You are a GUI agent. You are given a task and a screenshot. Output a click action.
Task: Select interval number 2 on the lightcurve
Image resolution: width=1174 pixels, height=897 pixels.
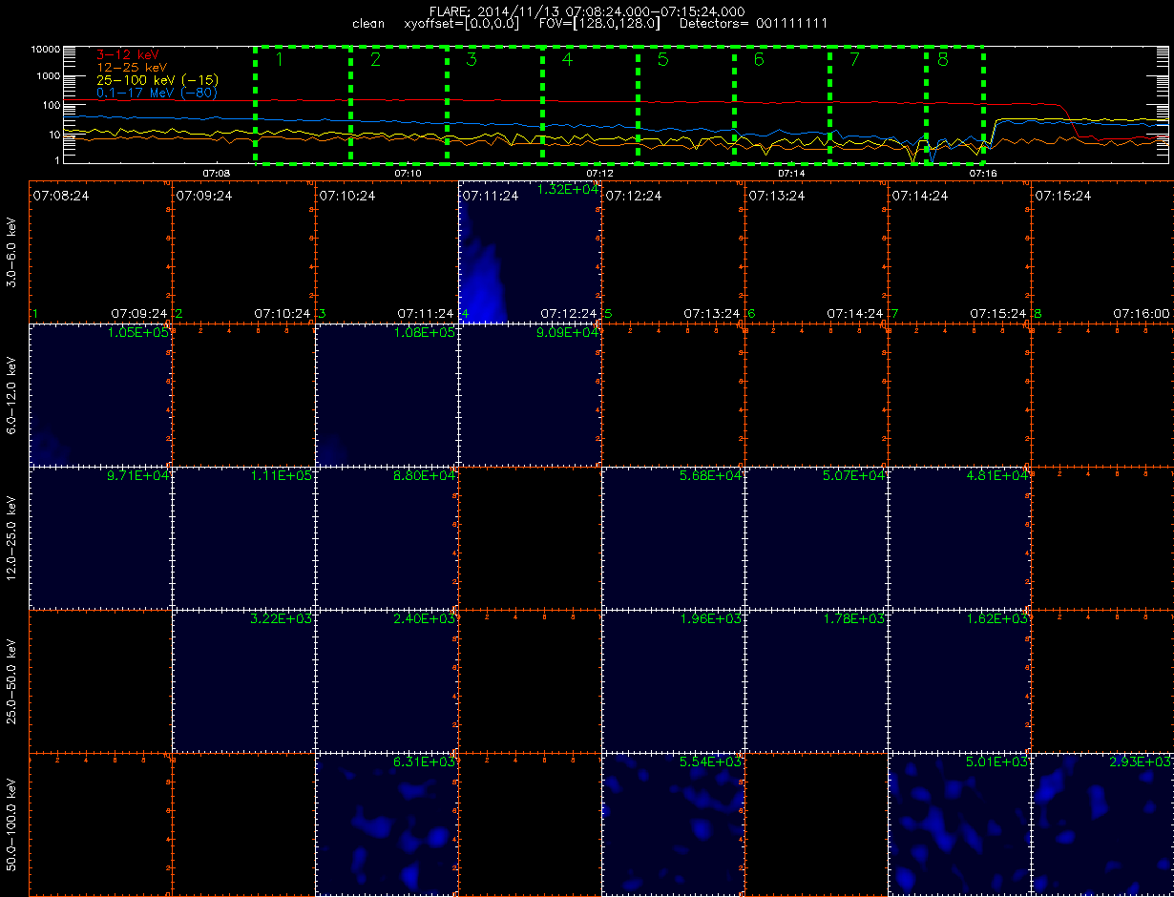(375, 60)
